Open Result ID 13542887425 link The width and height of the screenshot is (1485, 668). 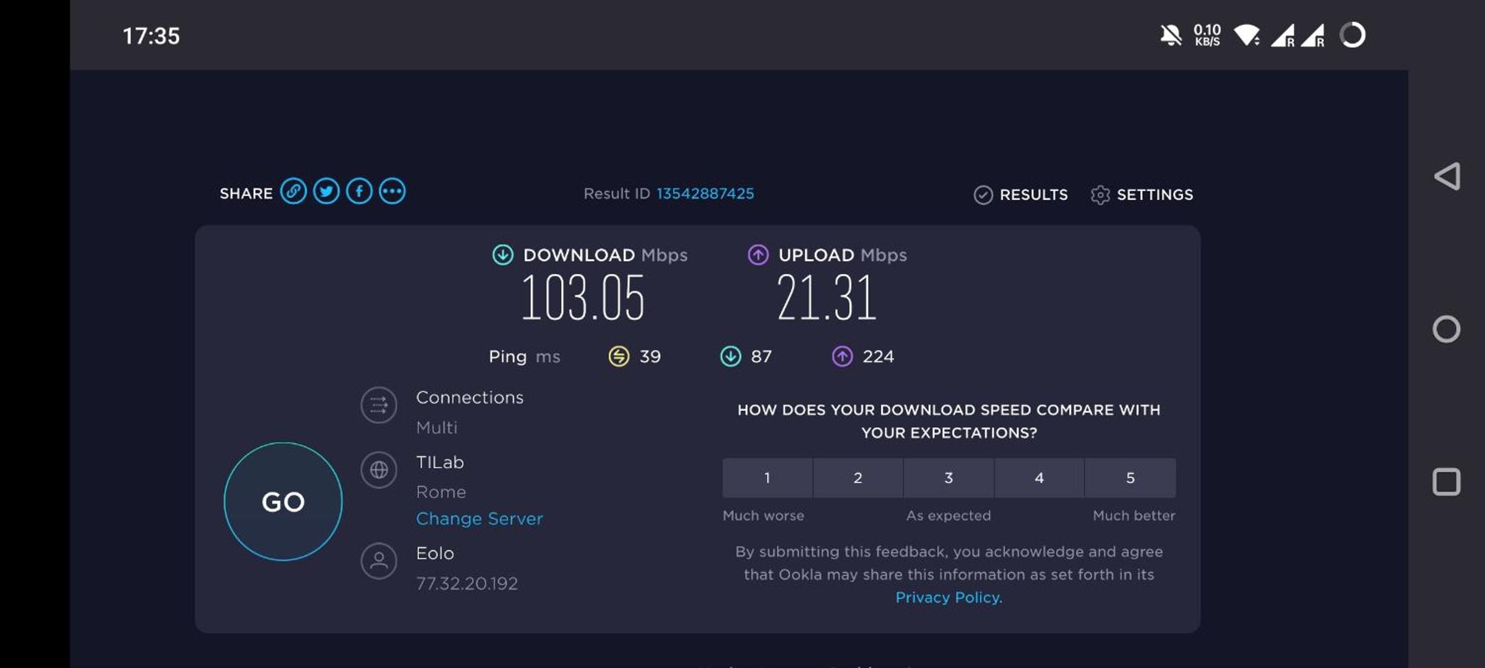click(705, 194)
